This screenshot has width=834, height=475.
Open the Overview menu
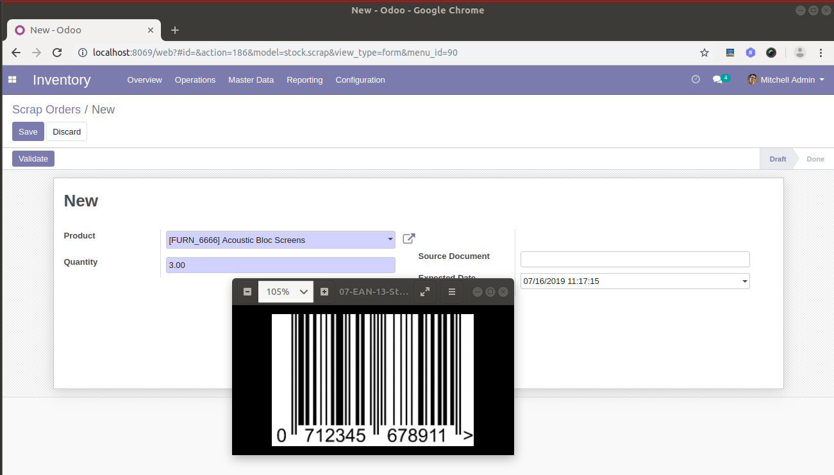[x=145, y=80]
